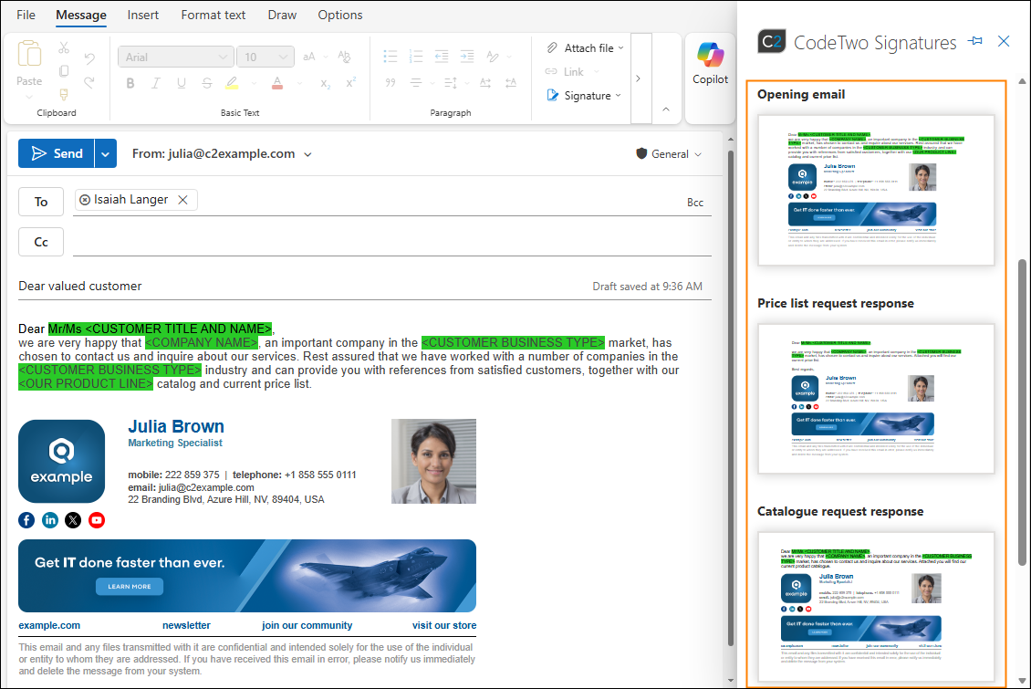Click the Send button

coord(57,153)
